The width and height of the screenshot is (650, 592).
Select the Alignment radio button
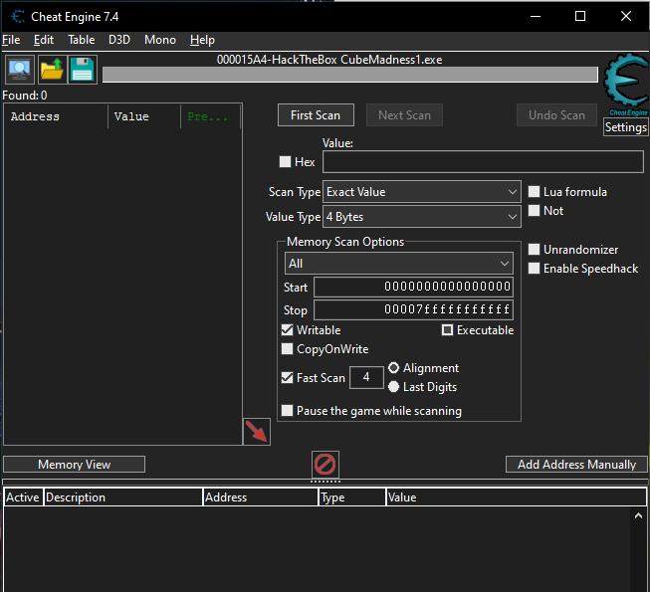(394, 368)
